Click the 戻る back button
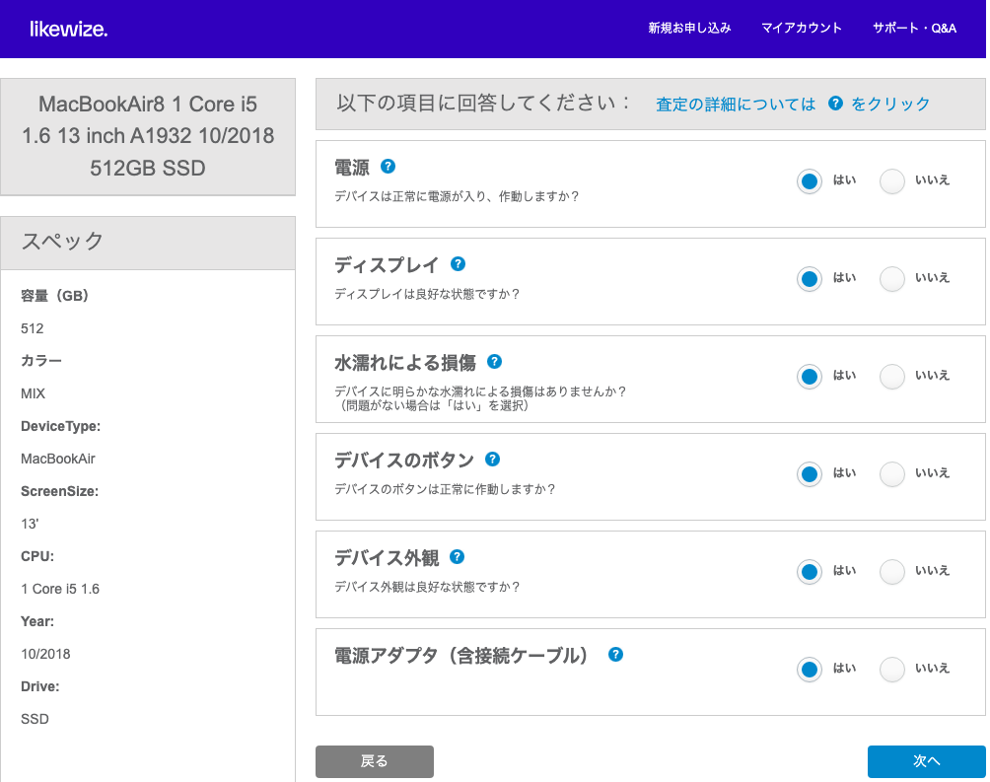 pyautogui.click(x=375, y=761)
